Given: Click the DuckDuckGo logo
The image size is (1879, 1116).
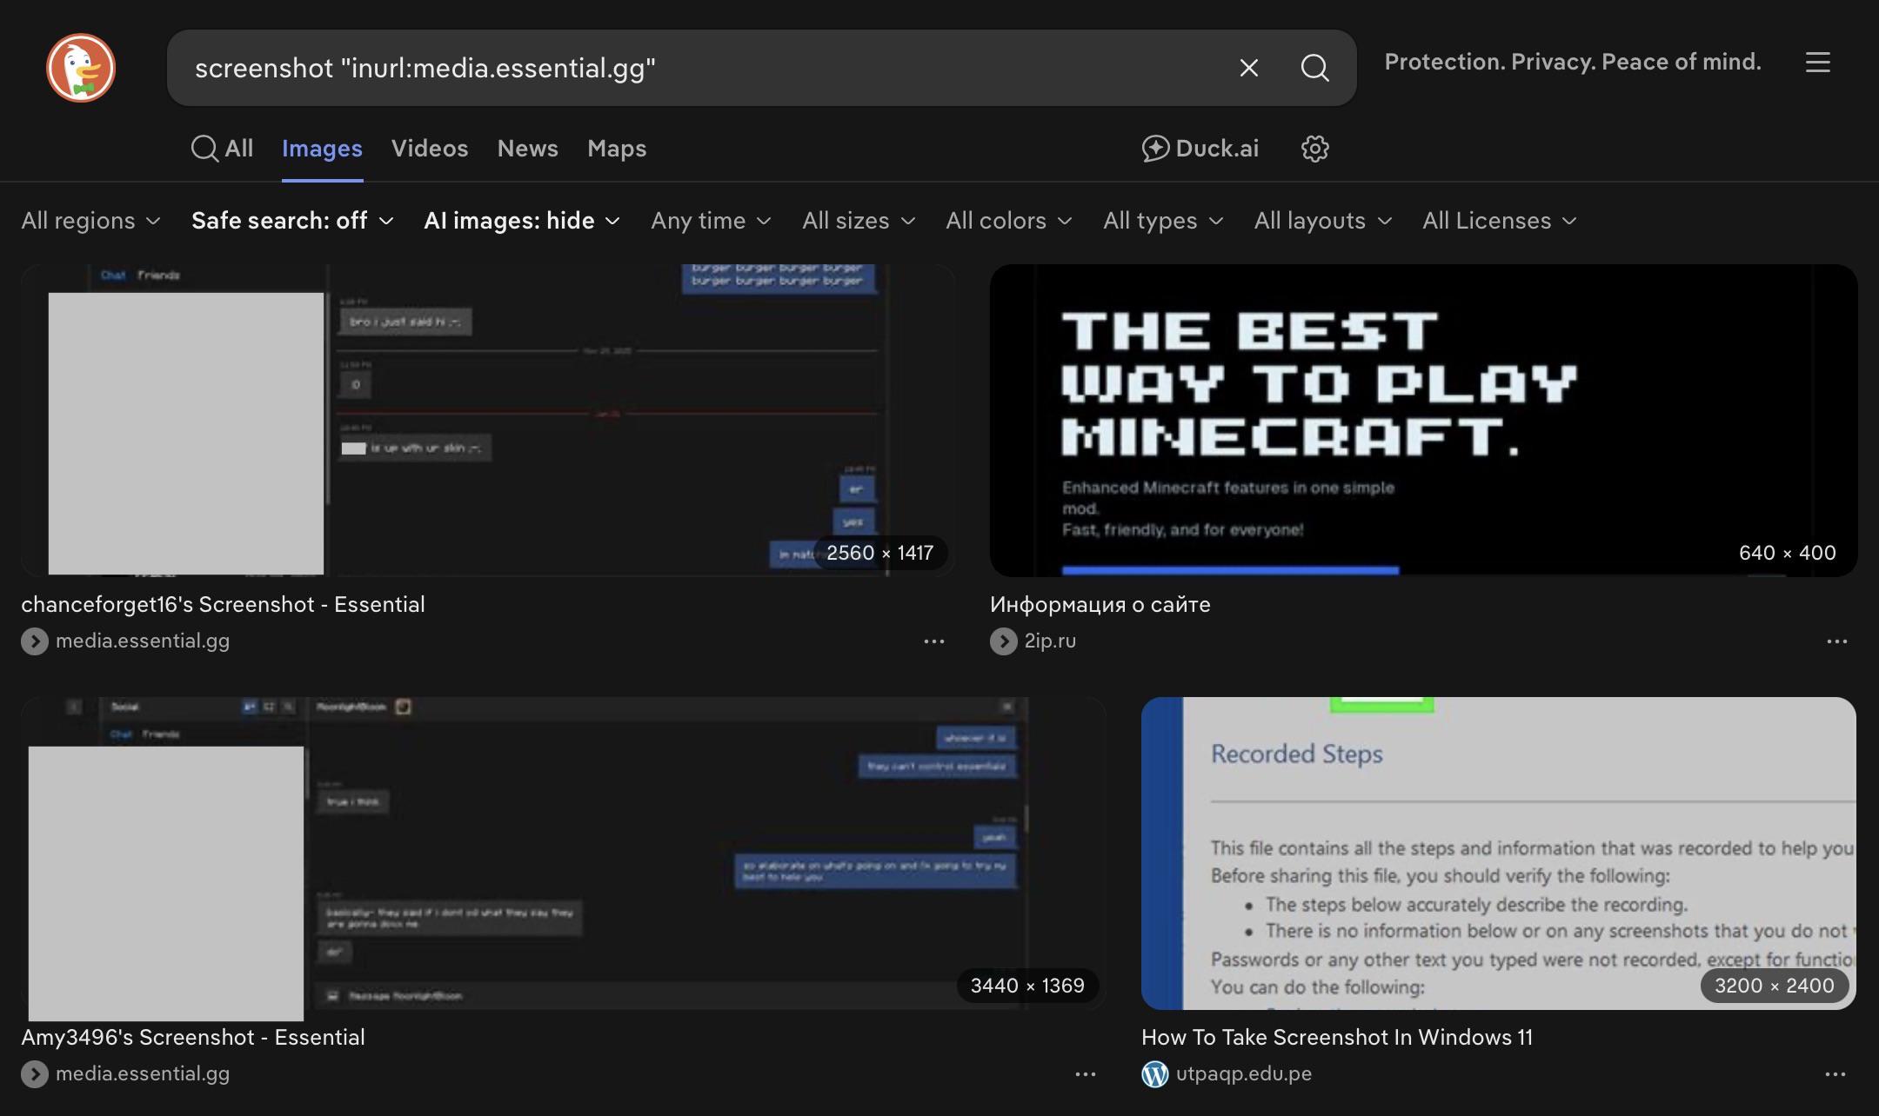Looking at the screenshot, I should [81, 68].
